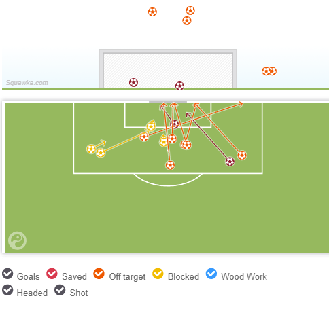Click the orange shot ball near the penalty arc

tap(170, 165)
